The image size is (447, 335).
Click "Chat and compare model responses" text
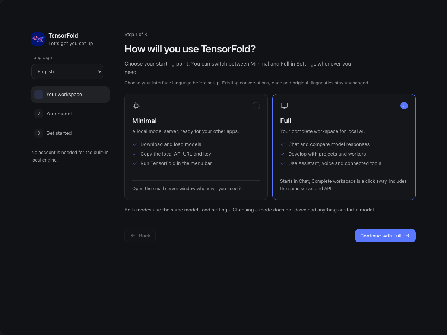tap(329, 144)
